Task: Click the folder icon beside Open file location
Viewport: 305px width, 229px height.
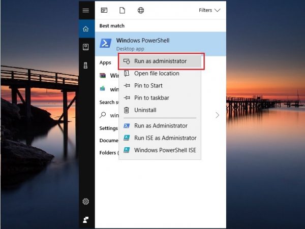Action: [127, 73]
